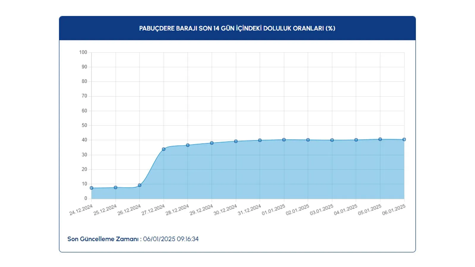Click the 03.01.2025 data point marker

tap(332, 140)
